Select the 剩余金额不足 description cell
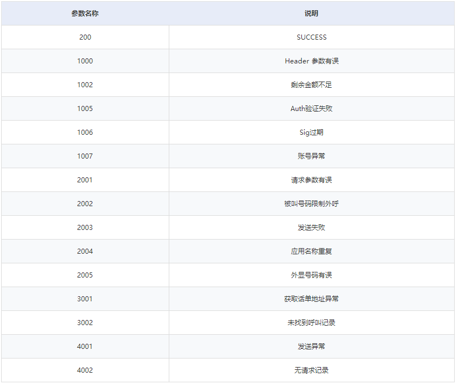 click(311, 85)
